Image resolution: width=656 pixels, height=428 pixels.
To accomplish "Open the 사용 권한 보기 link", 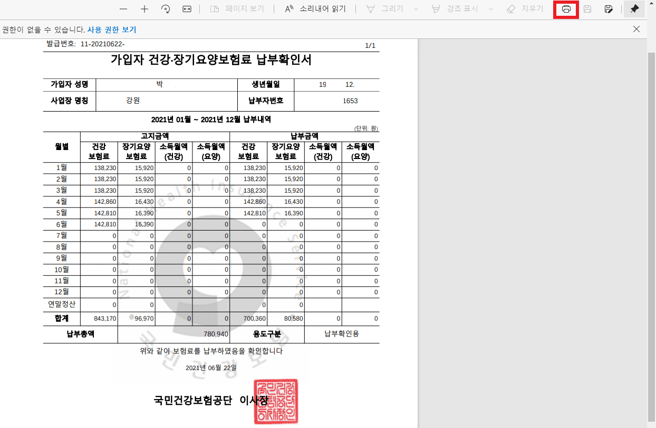I will pyautogui.click(x=111, y=29).
